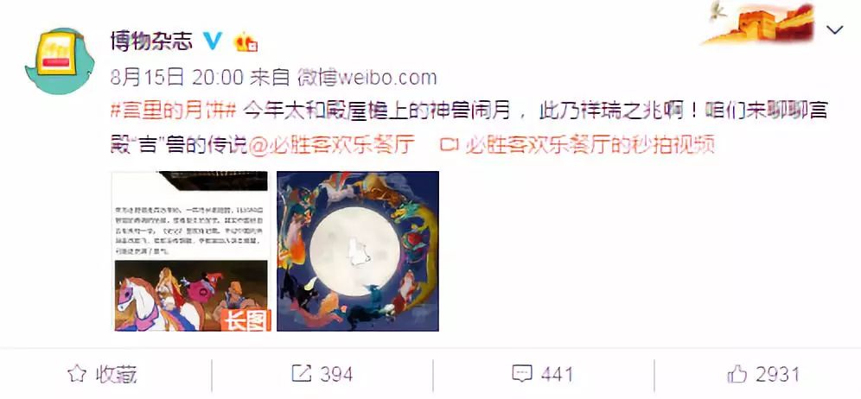Viewport: 861px width, 399px height.
Task: Click the 收藏 favorite button text
Action: click(116, 374)
